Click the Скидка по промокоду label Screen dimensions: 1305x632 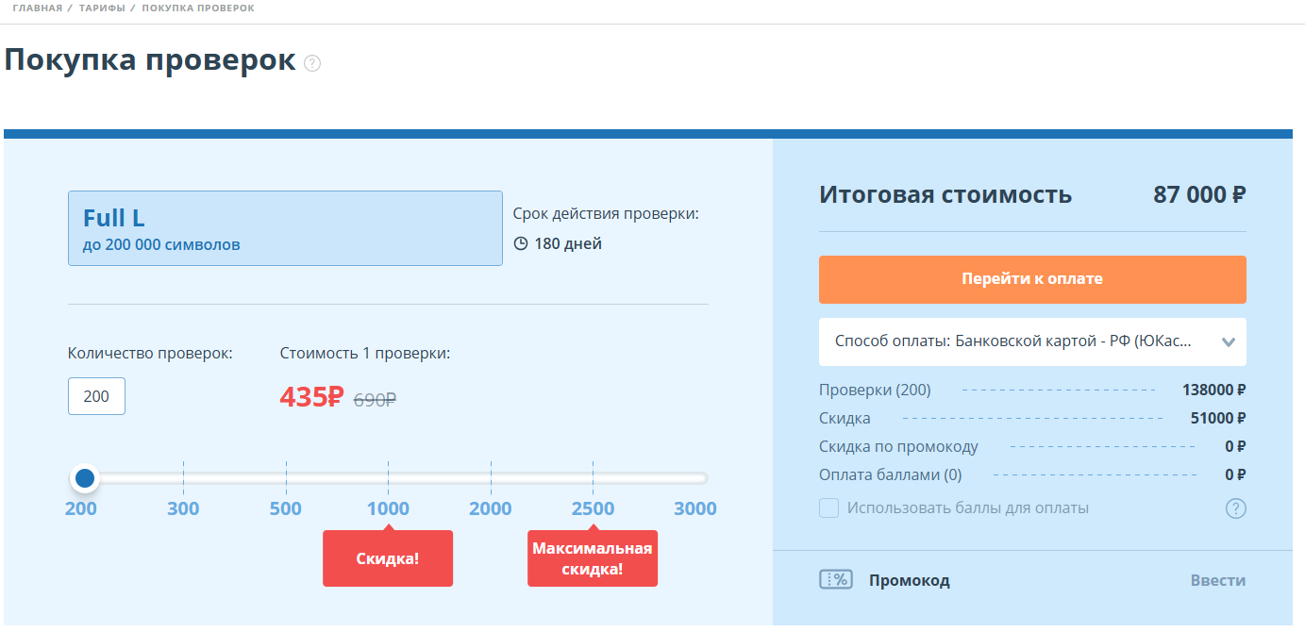click(x=898, y=446)
